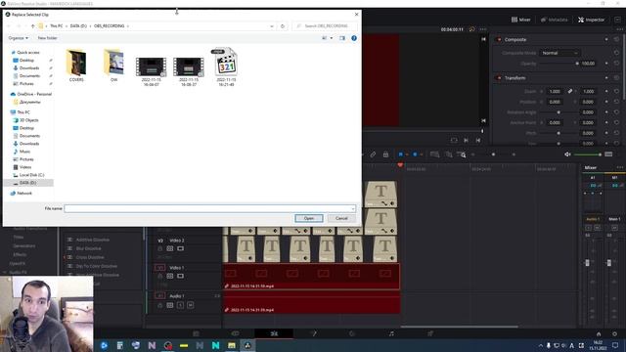Toggle the preview pane icon
The image size is (626, 352).
[x=342, y=38]
